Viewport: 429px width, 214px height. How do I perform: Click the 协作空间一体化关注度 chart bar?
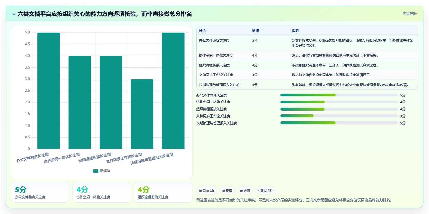[80, 102]
